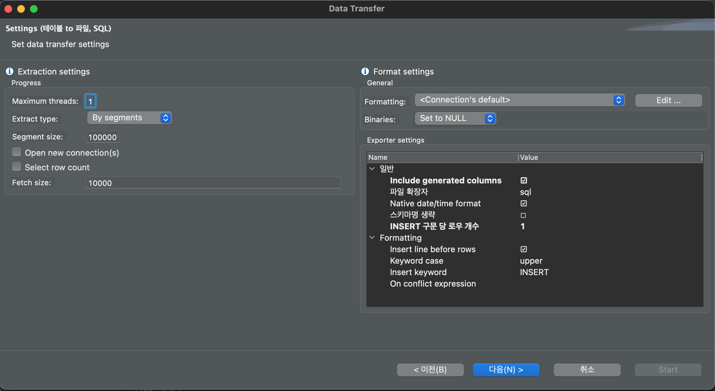Viewport: 715px width, 391px height.
Task: Click the Format settings info icon
Action: coord(365,71)
